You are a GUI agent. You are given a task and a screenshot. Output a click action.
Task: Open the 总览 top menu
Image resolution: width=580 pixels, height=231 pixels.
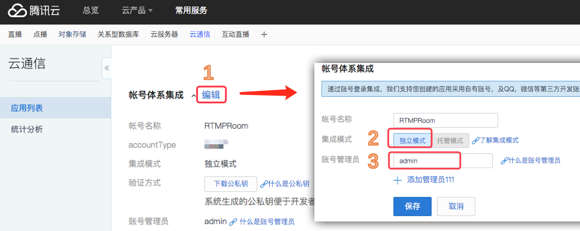[90, 10]
